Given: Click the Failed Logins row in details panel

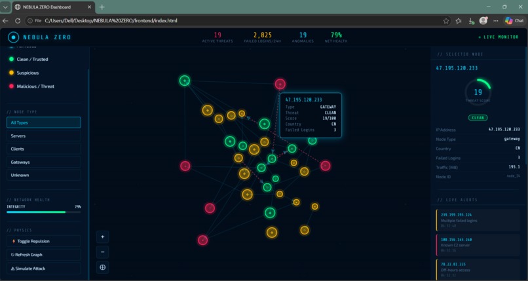Looking at the screenshot, I should pos(478,158).
